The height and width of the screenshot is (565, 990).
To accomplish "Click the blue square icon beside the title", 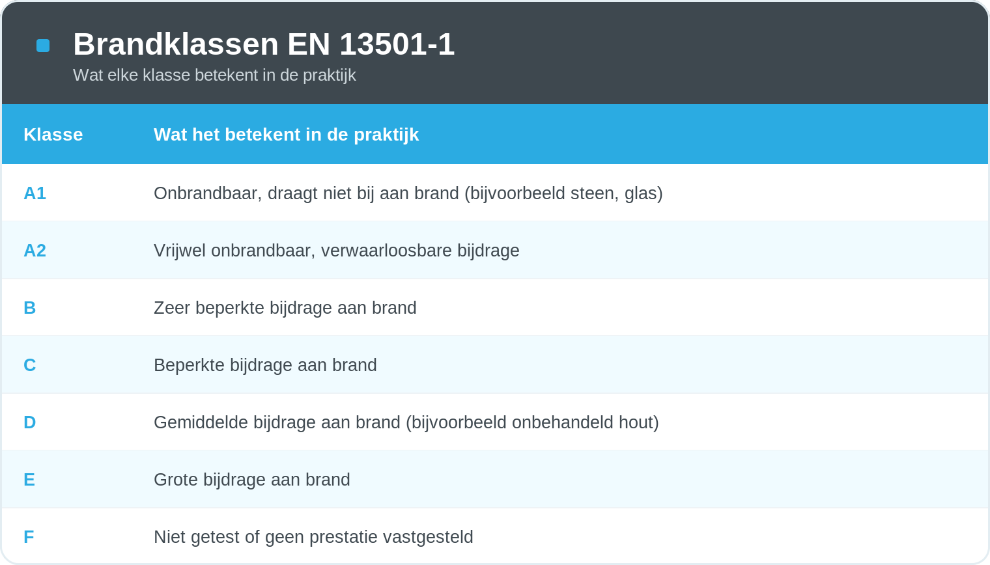I will coord(43,46).
